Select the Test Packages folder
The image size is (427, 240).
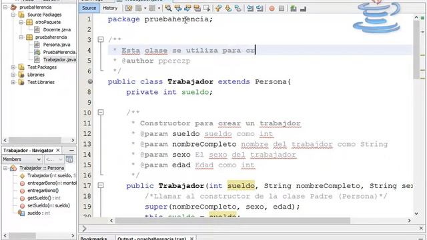tap(41, 67)
